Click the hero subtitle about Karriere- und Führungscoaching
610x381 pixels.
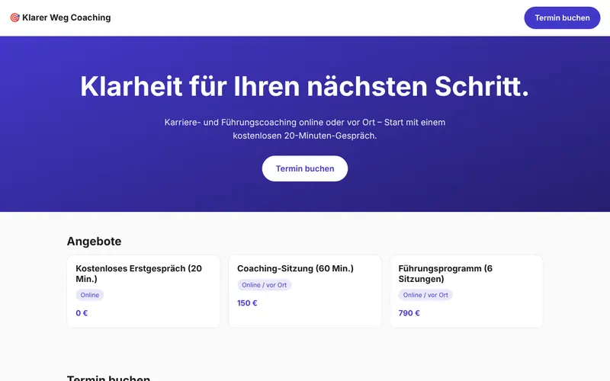coord(304,129)
